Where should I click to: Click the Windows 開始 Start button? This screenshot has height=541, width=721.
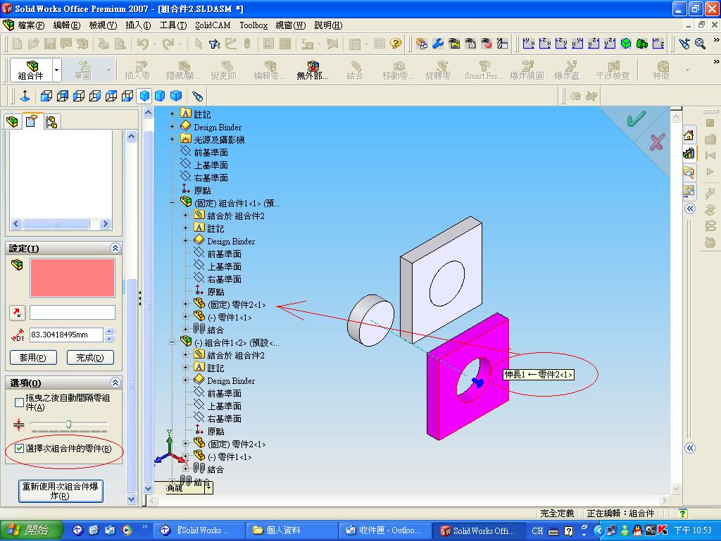click(x=31, y=530)
